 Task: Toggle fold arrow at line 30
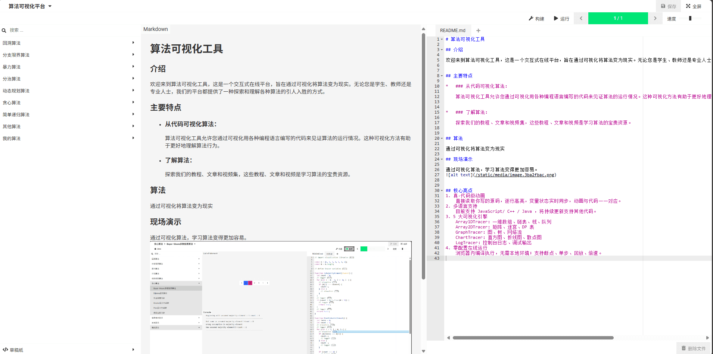[442, 190]
